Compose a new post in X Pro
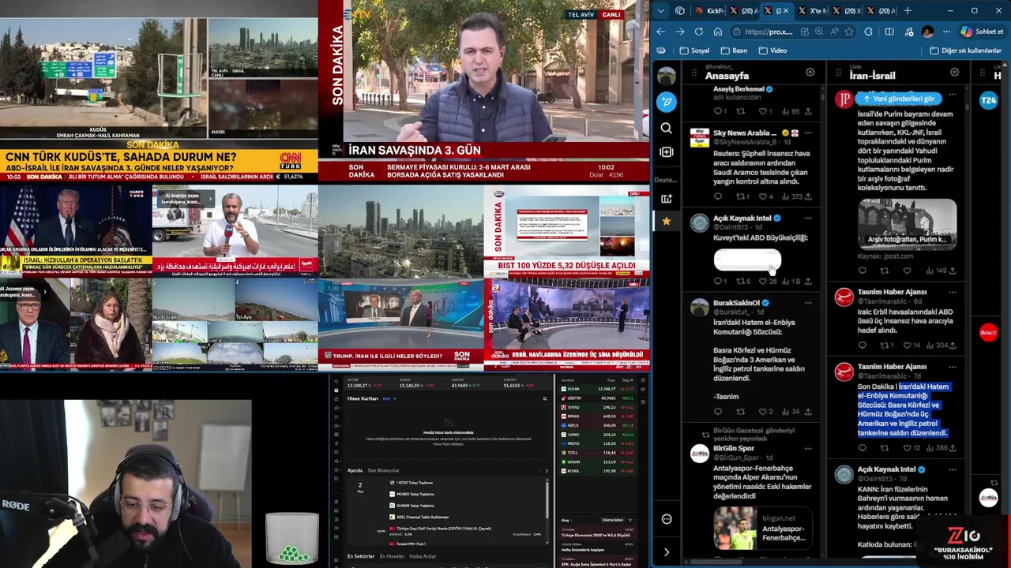 (x=667, y=101)
